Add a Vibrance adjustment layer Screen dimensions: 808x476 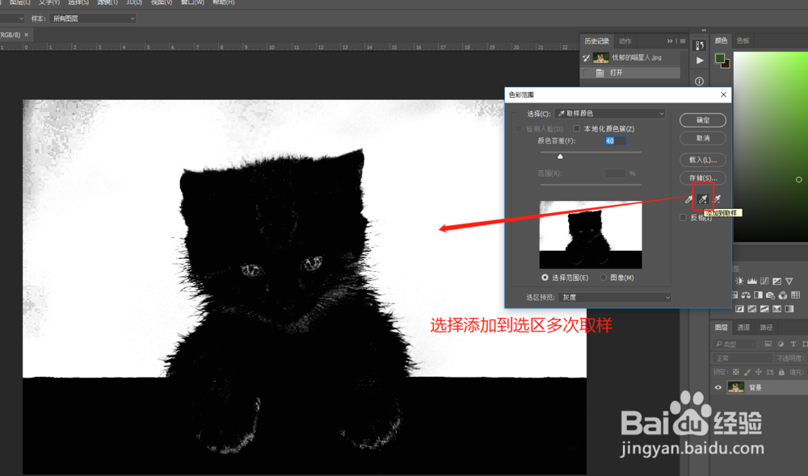click(x=789, y=281)
